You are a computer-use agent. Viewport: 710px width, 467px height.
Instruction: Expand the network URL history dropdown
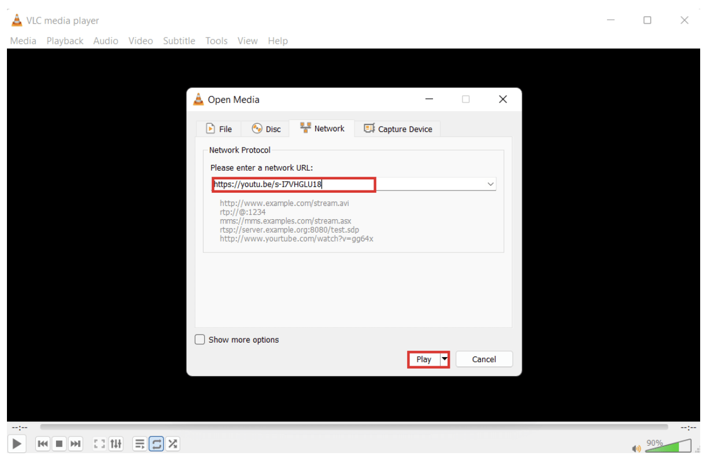(490, 185)
